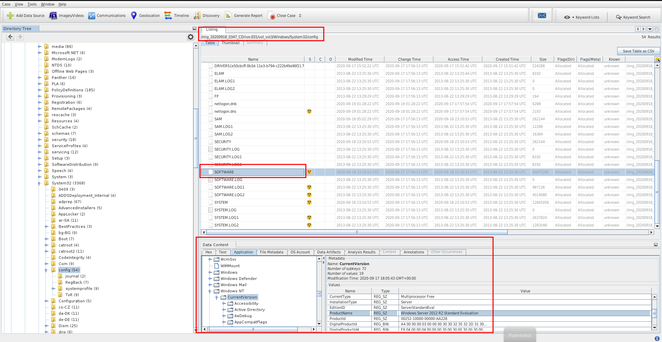Switch to the File Metadata tab
This screenshot has height=342, width=662.
coord(271,252)
